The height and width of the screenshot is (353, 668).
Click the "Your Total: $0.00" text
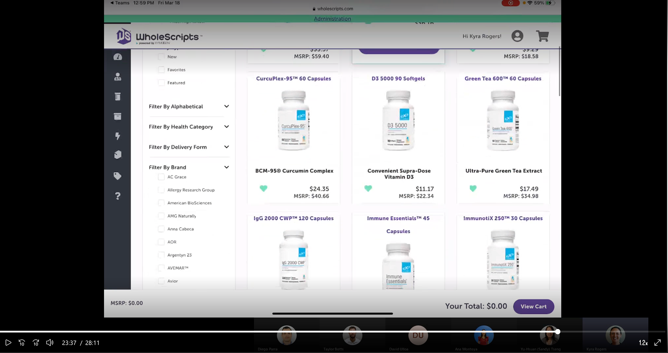476,306
